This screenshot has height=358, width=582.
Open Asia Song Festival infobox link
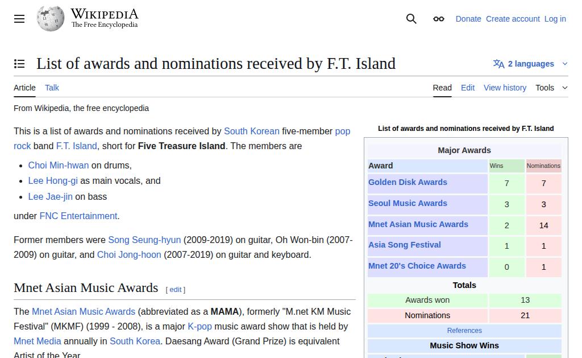click(405, 245)
